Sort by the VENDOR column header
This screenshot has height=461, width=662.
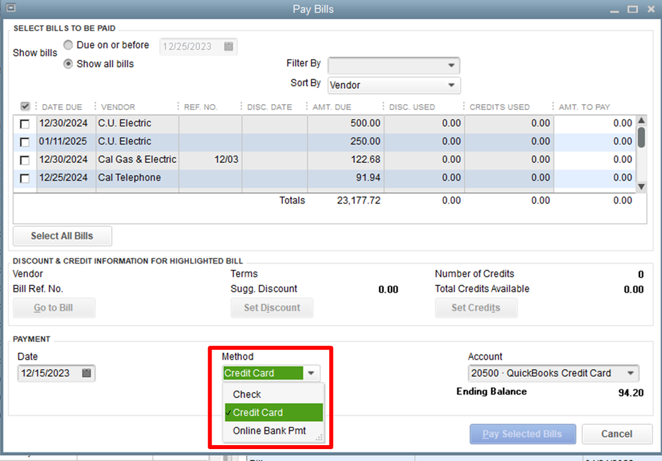pyautogui.click(x=118, y=107)
